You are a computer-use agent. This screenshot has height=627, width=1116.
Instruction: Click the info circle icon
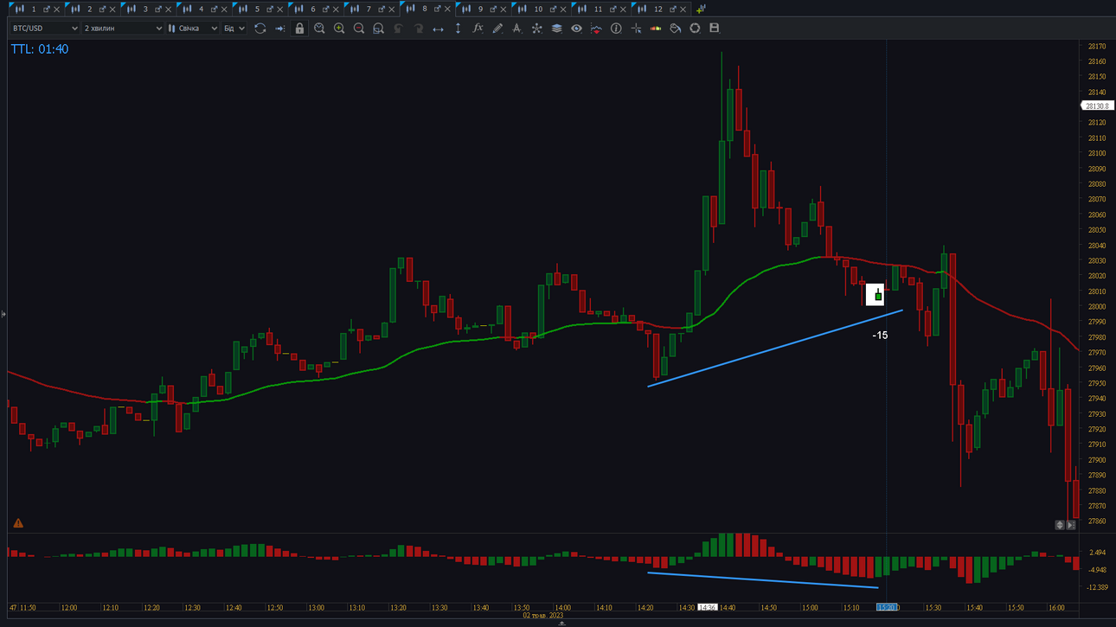point(616,29)
